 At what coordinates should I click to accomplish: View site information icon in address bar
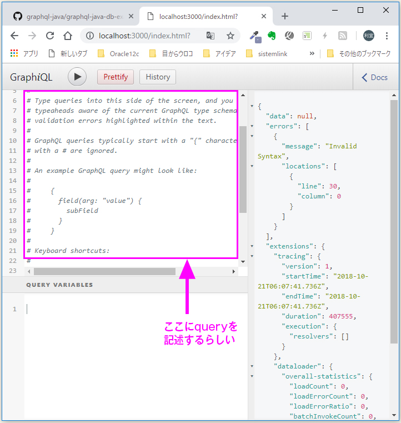pos(90,36)
